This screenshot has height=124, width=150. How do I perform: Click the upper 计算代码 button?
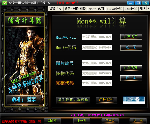[131, 37]
